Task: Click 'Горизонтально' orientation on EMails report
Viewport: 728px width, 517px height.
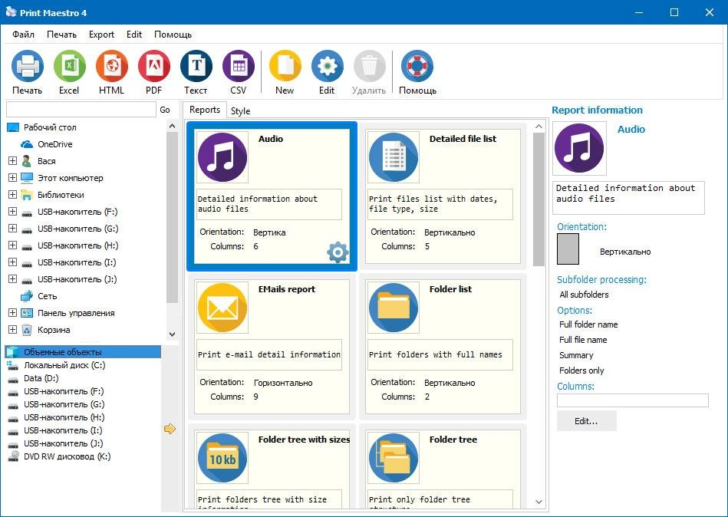Action: click(283, 383)
